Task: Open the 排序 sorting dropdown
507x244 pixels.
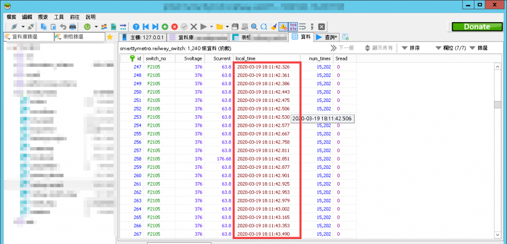Action: pyautogui.click(x=411, y=48)
